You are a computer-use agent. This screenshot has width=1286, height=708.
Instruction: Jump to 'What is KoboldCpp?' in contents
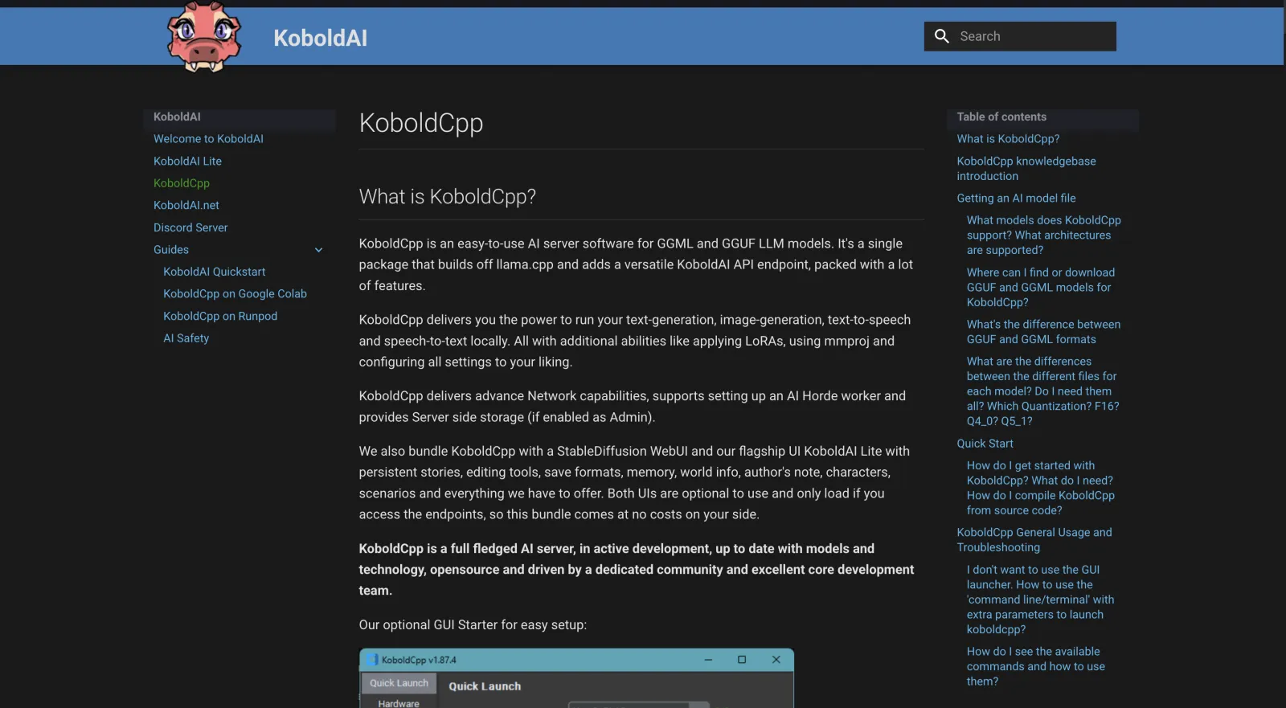[1008, 139]
